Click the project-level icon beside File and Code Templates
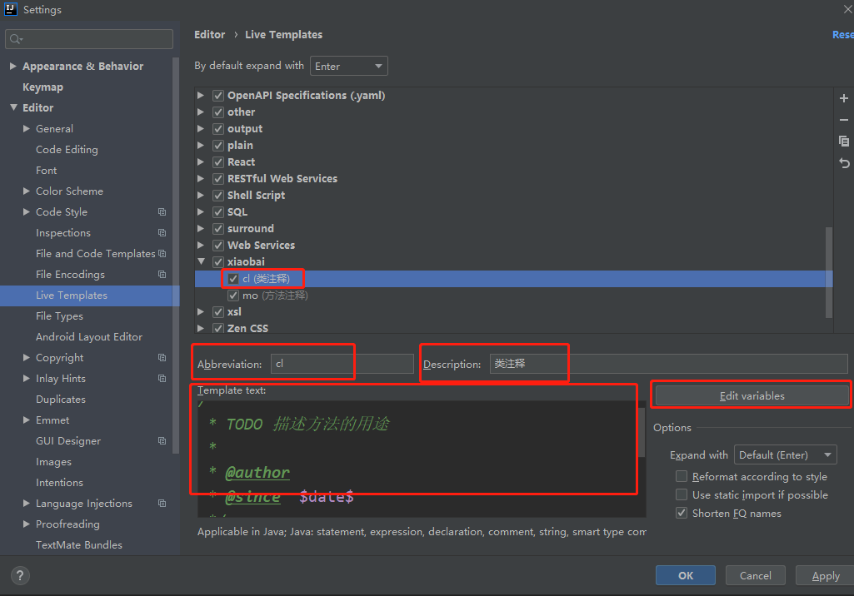854x596 pixels. click(162, 254)
